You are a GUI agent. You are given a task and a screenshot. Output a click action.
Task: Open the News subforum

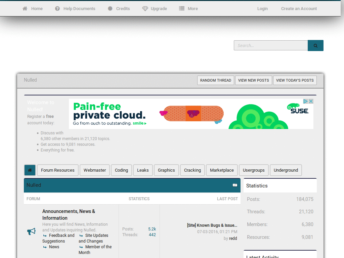[54, 247]
